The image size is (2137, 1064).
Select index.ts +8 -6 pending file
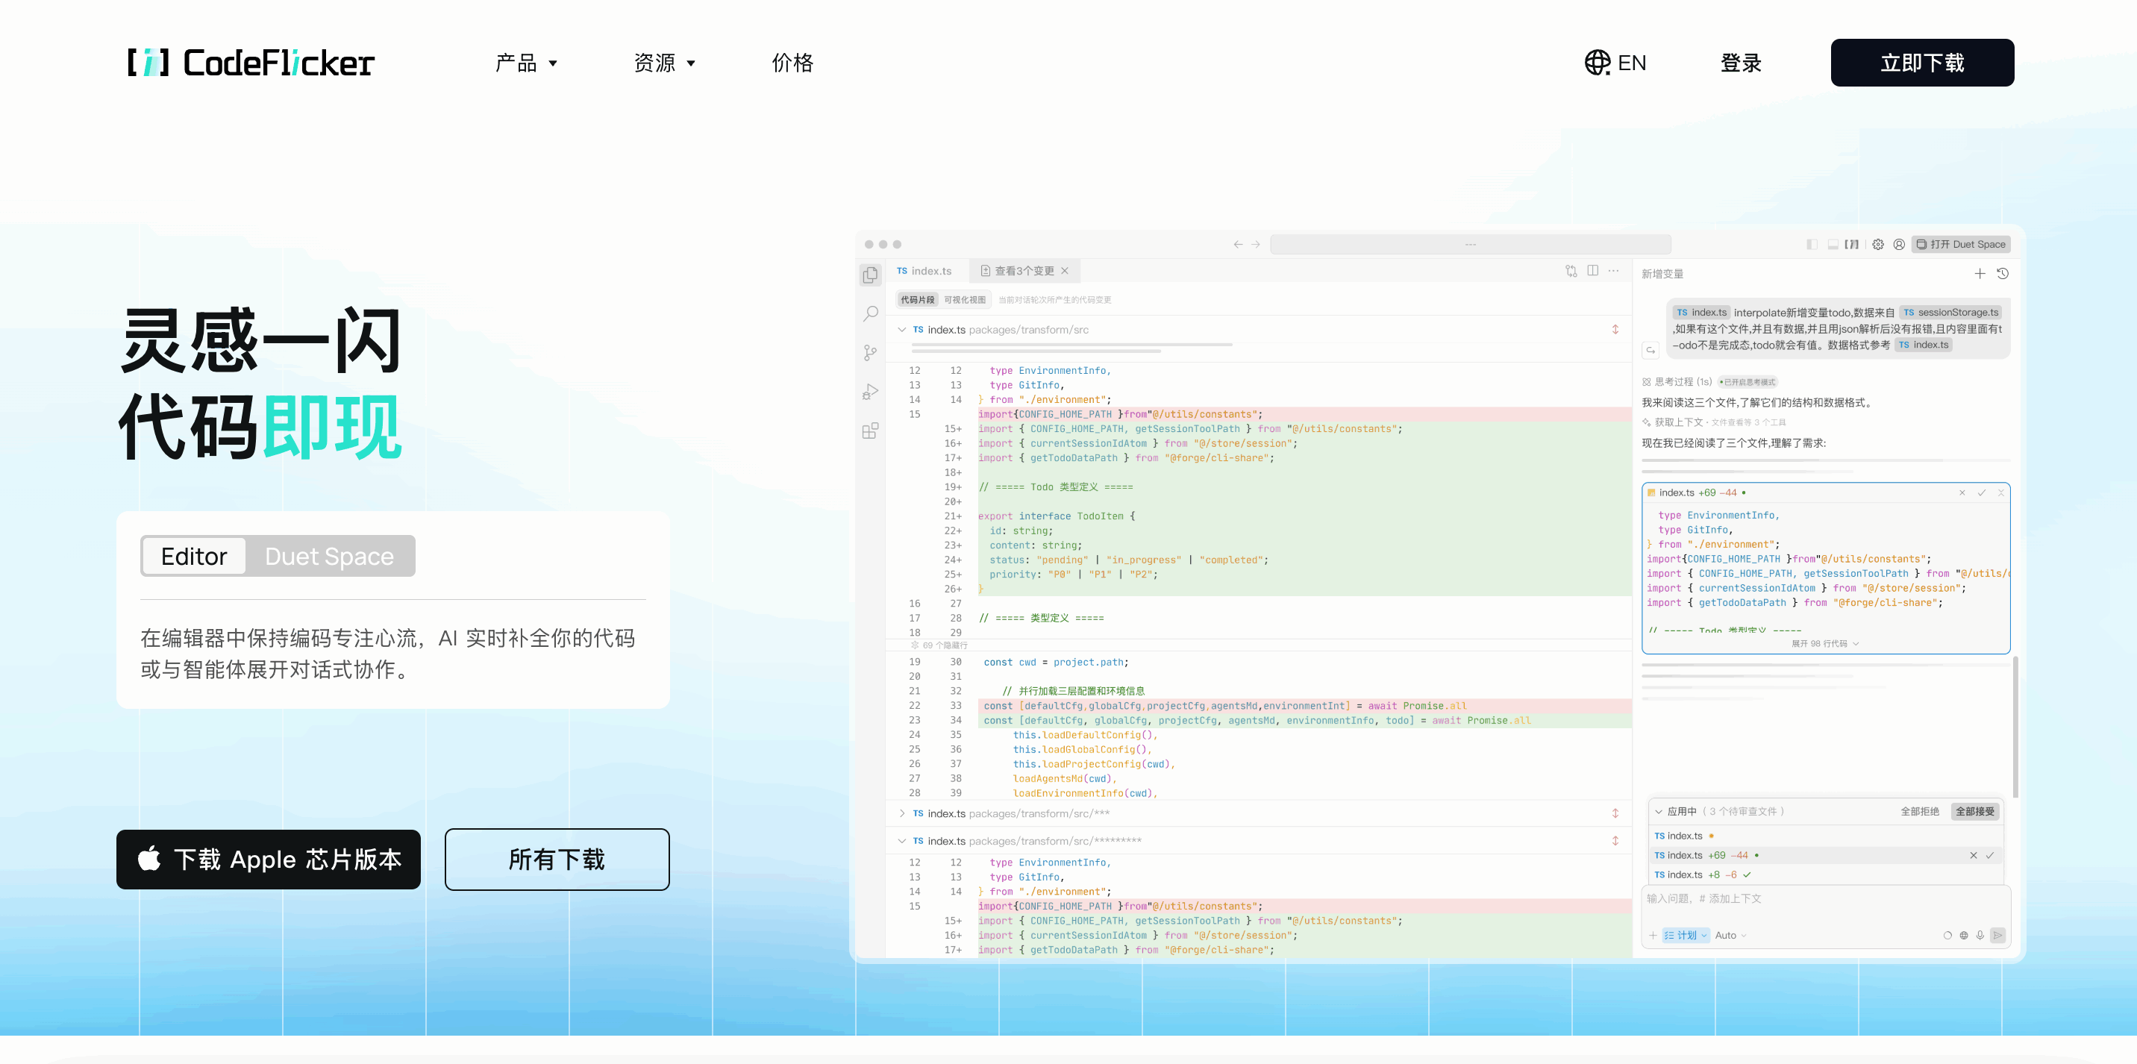pyautogui.click(x=1825, y=875)
